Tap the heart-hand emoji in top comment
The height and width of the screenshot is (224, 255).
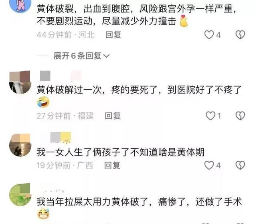click(184, 21)
